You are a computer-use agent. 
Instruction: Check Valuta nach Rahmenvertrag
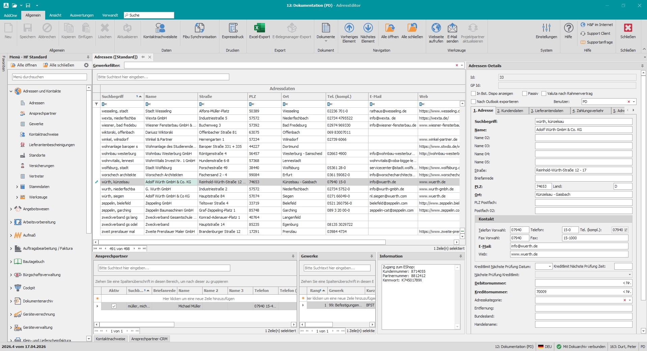543,93
